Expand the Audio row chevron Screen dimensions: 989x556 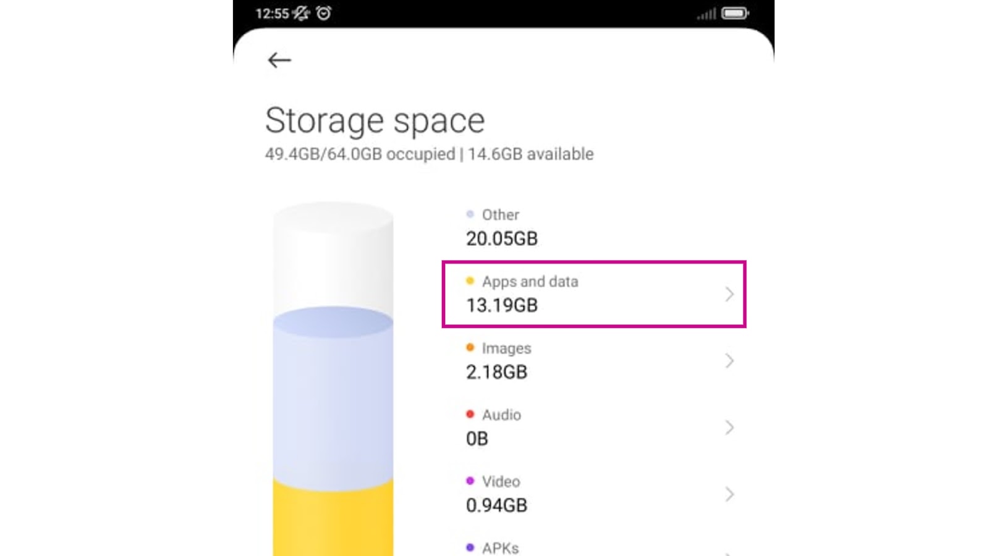(x=729, y=428)
